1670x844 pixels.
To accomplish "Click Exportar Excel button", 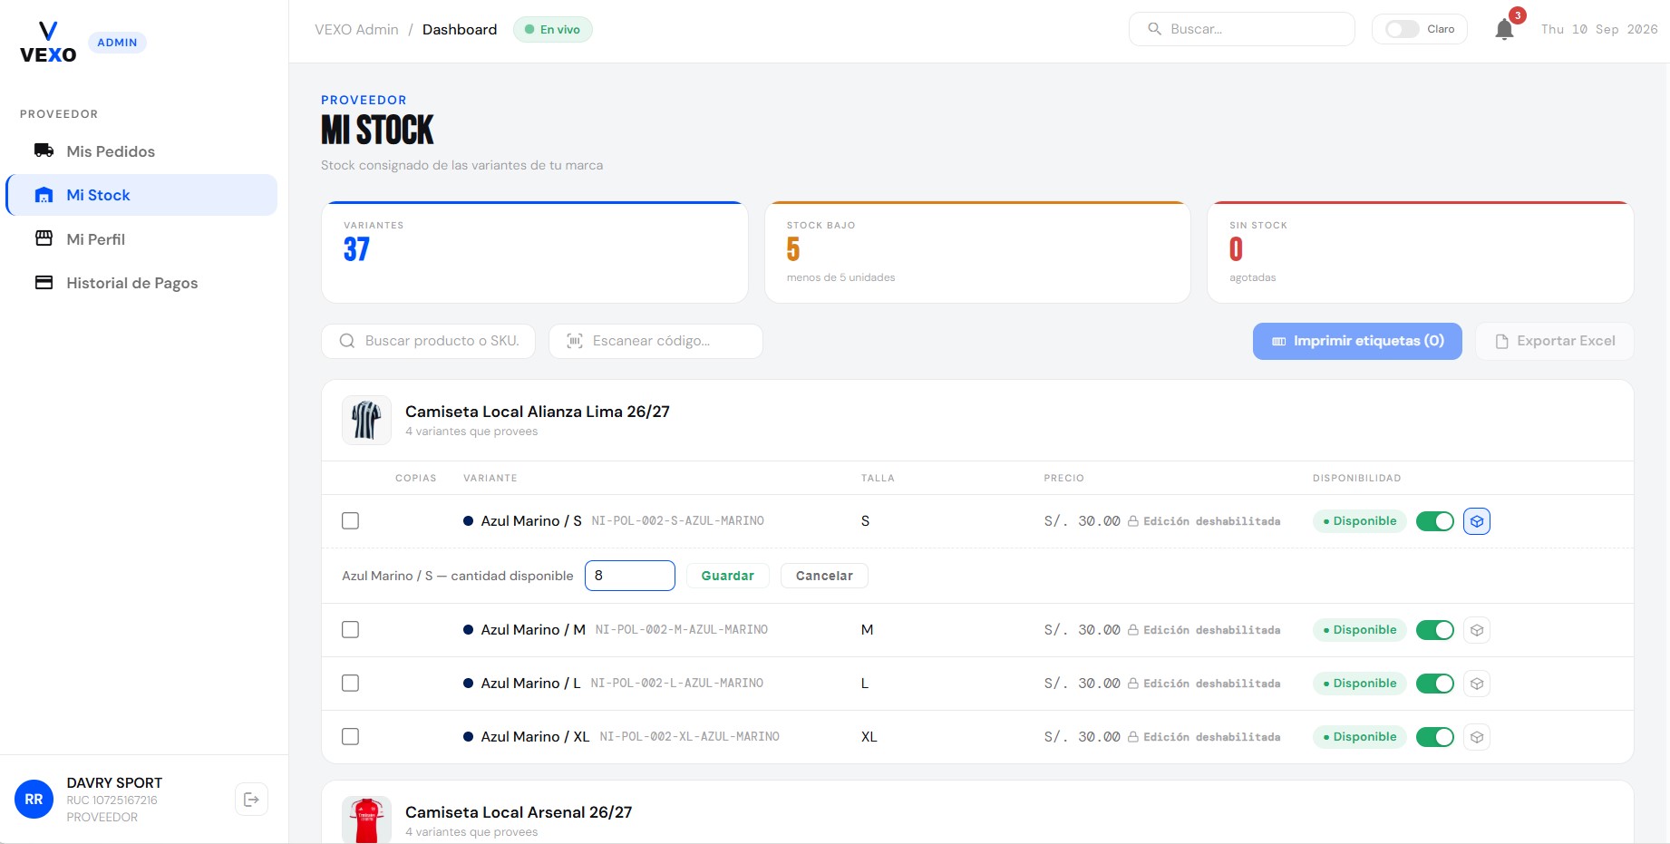I will (x=1555, y=341).
